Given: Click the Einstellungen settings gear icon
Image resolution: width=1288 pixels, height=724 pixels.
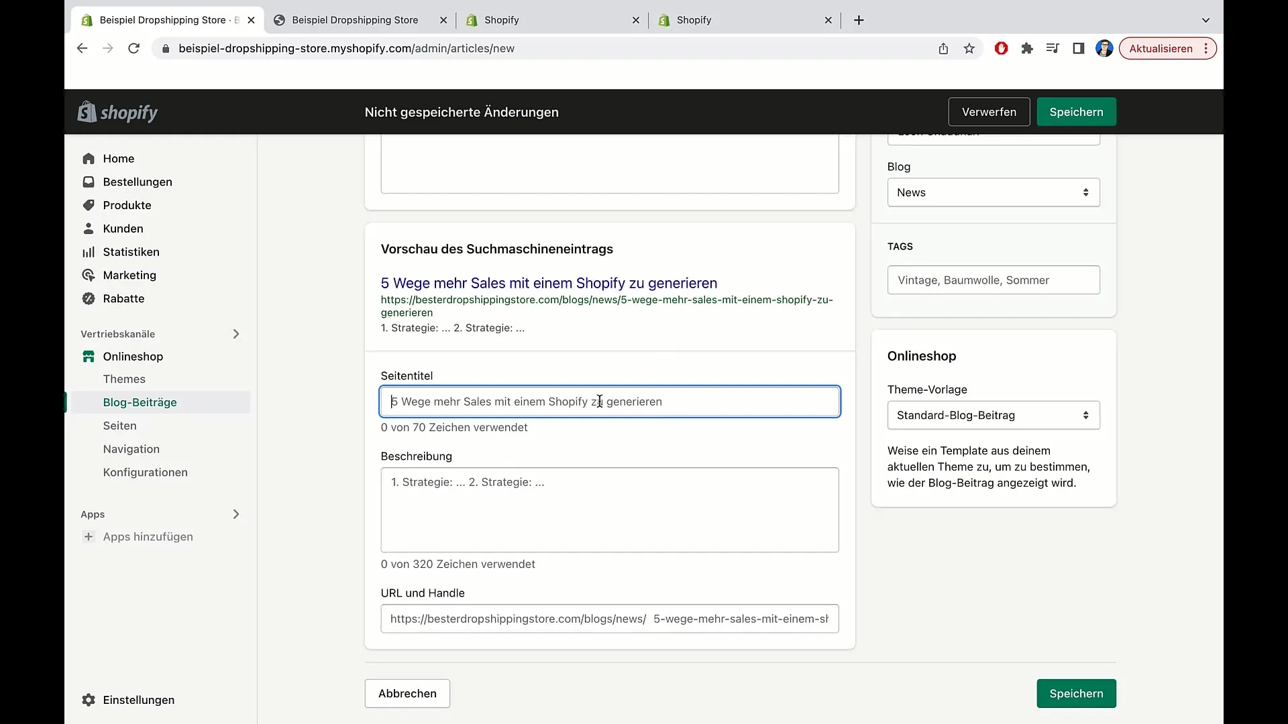Looking at the screenshot, I should 88,699.
